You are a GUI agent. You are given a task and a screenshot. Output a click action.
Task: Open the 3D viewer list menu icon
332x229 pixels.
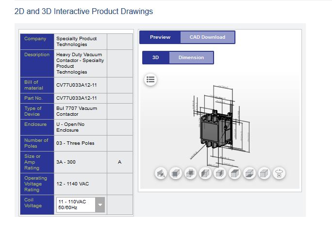[x=150, y=80]
